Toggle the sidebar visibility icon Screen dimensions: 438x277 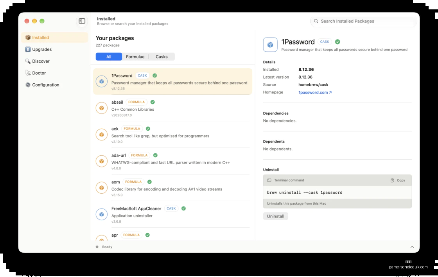tap(82, 21)
